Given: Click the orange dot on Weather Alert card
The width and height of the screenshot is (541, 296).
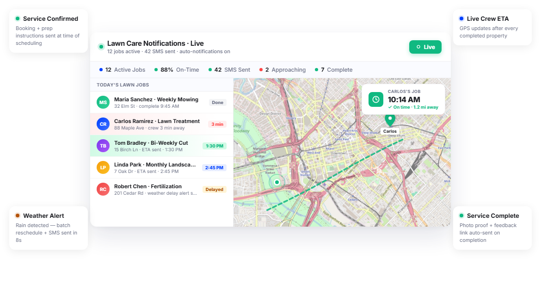Looking at the screenshot, I should coord(18,216).
